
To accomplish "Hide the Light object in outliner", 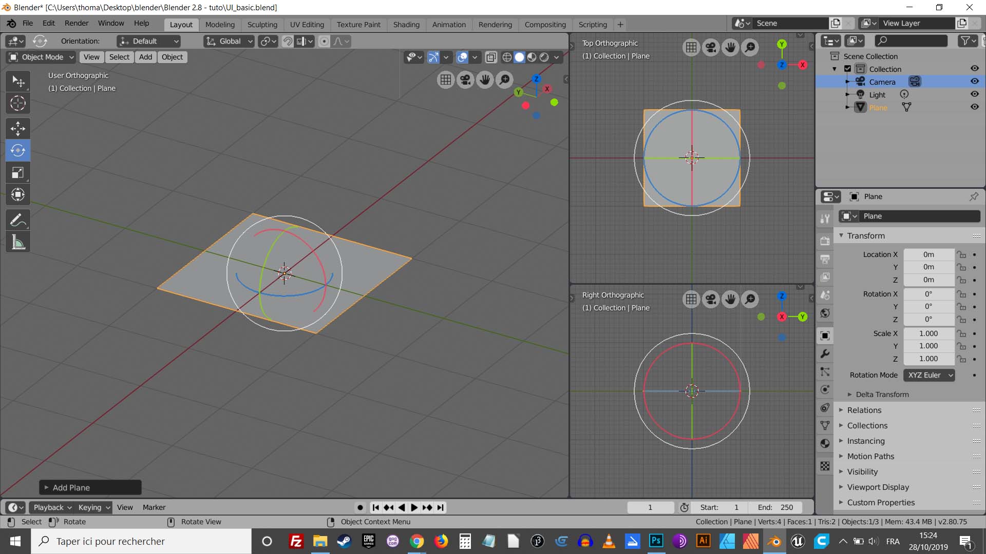I will pyautogui.click(x=974, y=94).
